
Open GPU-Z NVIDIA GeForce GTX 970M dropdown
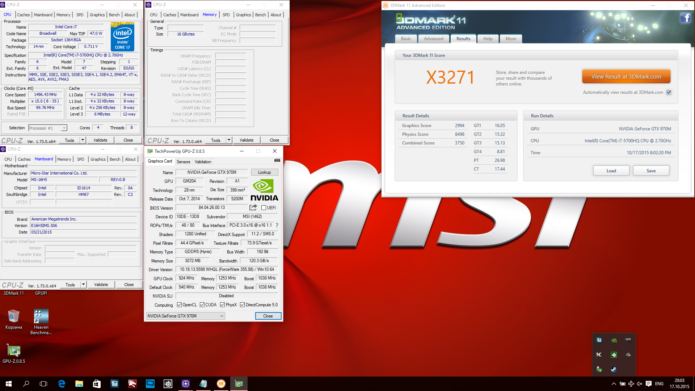pos(185,316)
